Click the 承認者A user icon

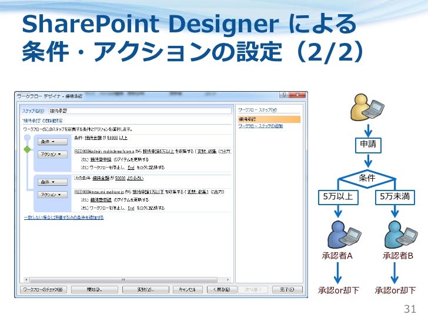(x=344, y=235)
